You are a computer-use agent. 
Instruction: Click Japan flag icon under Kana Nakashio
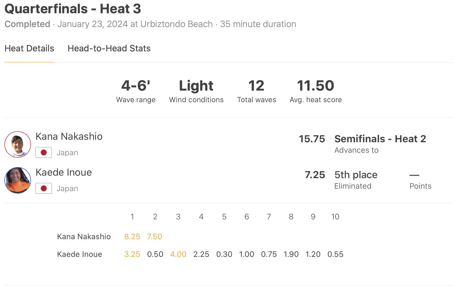click(44, 152)
